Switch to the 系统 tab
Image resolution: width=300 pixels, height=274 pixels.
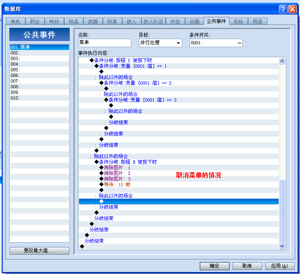[238, 21]
